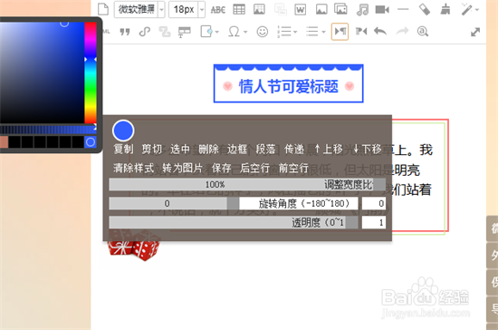Click ↓下移 to move block down

click(x=367, y=149)
